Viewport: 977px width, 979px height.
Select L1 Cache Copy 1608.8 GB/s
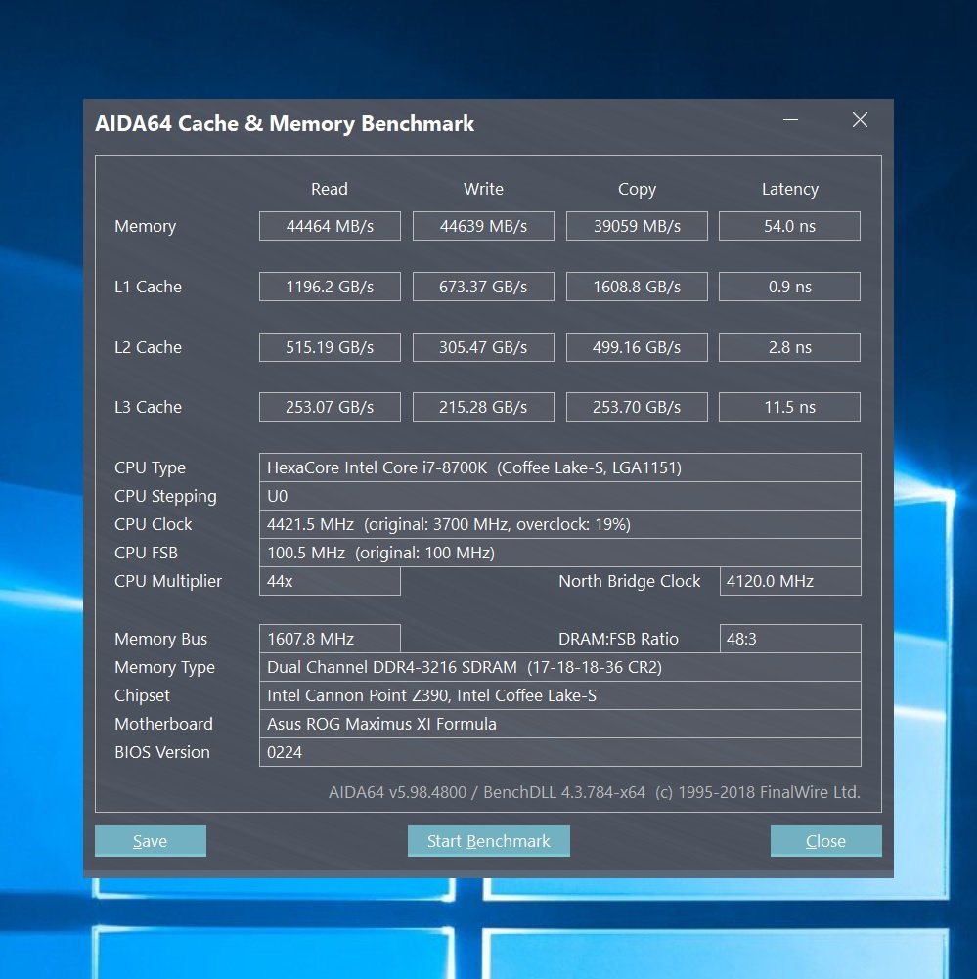point(637,287)
